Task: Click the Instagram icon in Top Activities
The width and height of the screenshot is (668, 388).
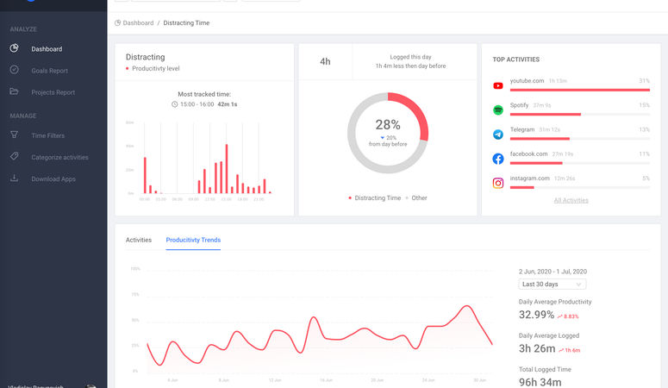Action: tap(498, 183)
